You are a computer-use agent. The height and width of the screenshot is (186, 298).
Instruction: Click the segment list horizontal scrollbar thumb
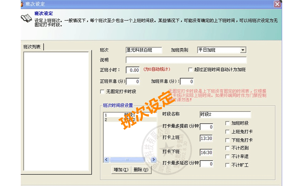[x=127, y=160]
